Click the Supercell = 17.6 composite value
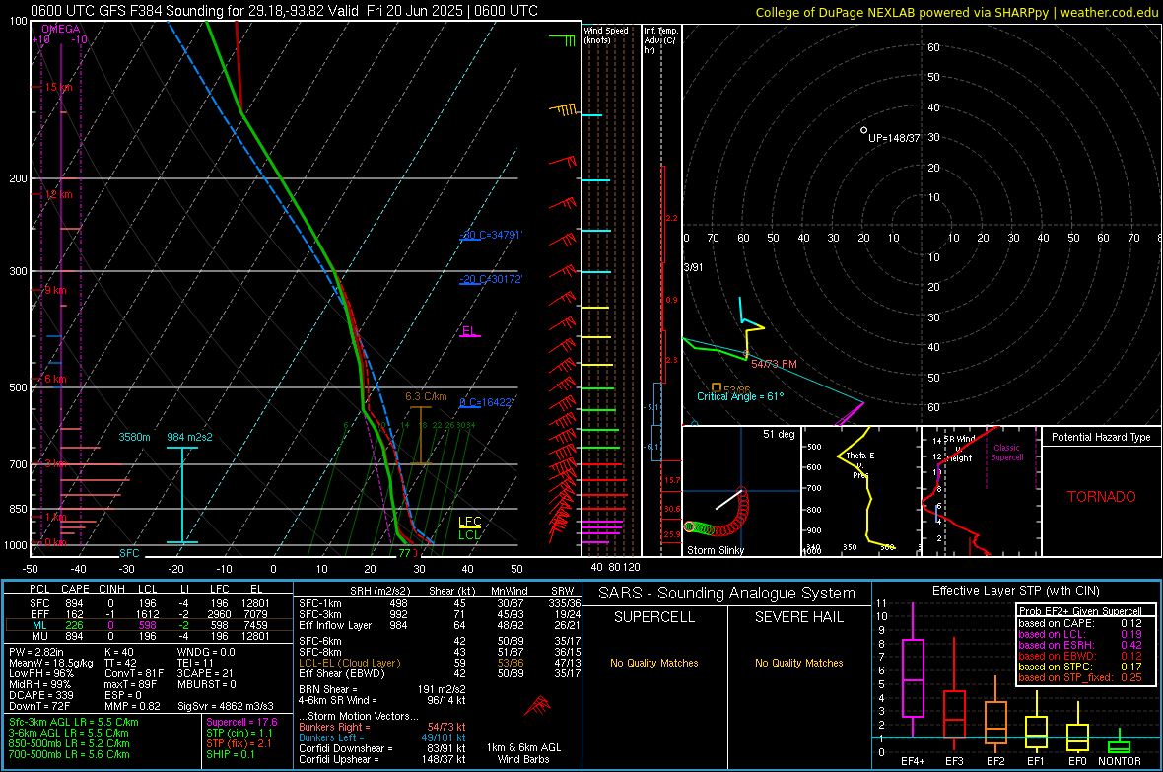The width and height of the screenshot is (1163, 772). tap(241, 723)
